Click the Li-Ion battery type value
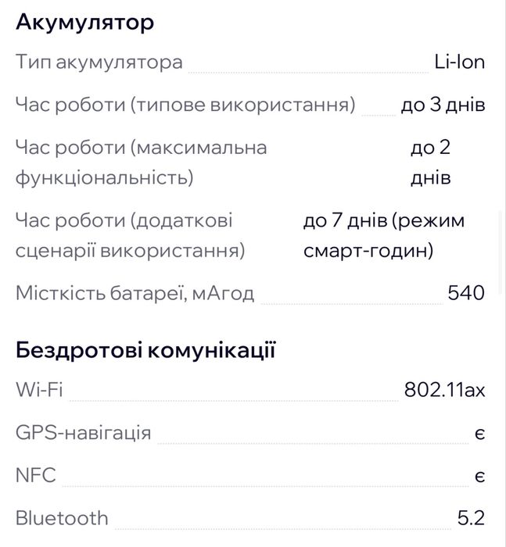This screenshot has width=506, height=547. [x=459, y=63]
